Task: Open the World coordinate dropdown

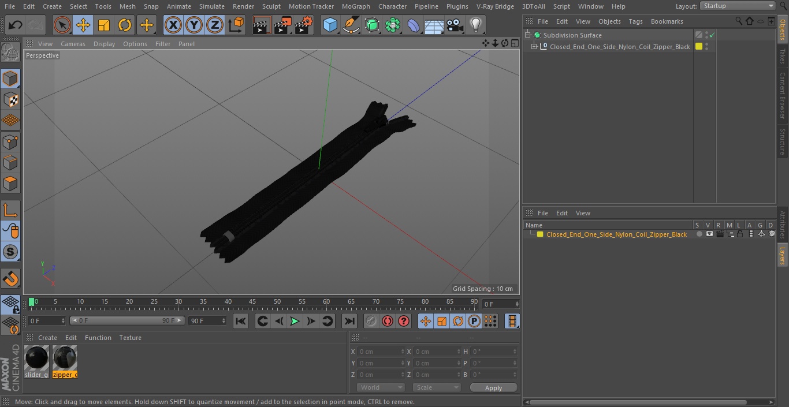Action: click(380, 387)
